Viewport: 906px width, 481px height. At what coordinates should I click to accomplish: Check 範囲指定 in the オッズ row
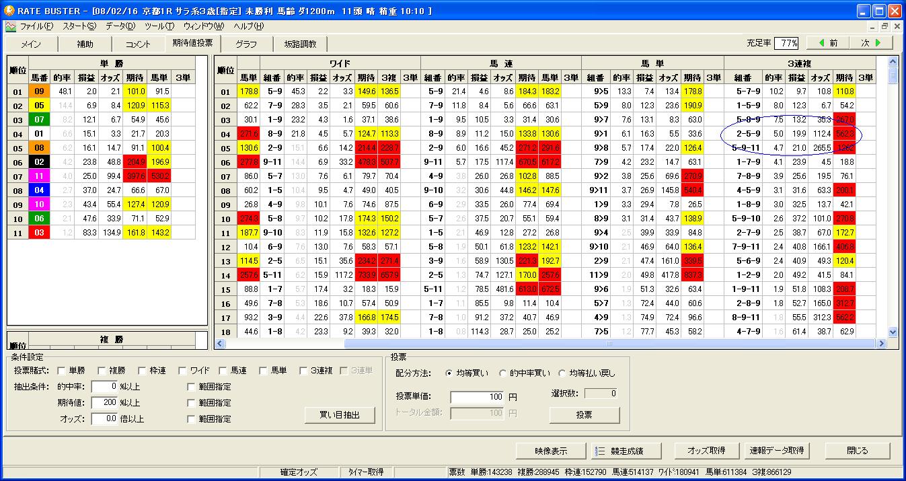pyautogui.click(x=192, y=419)
